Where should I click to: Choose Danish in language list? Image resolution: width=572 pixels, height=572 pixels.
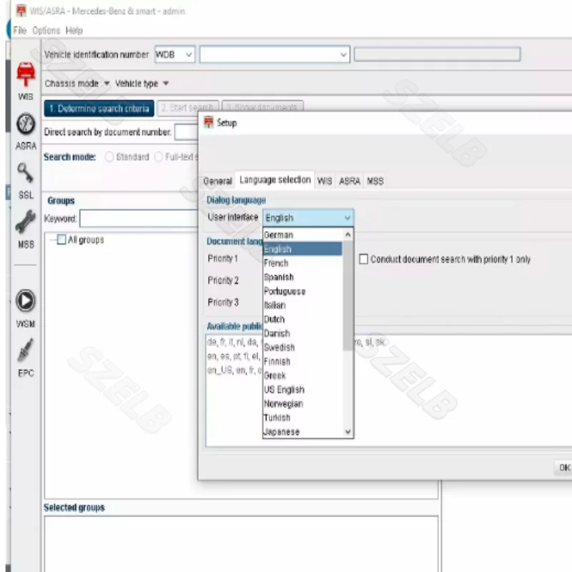coord(302,333)
